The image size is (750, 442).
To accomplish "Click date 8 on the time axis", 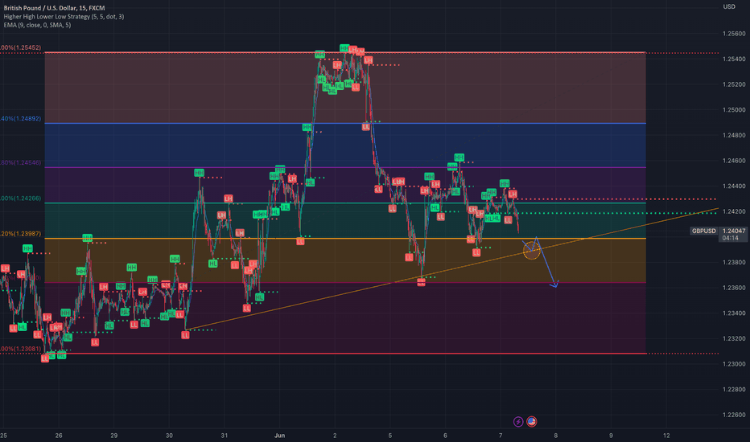I will (556, 436).
